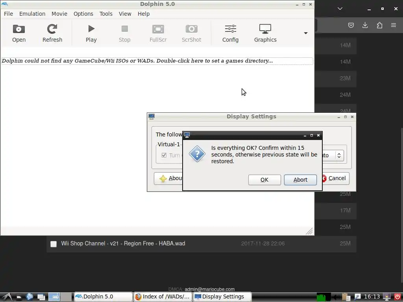This screenshot has height=302, width=403.
Task: Click the 17M file size entry
Action: (345, 211)
